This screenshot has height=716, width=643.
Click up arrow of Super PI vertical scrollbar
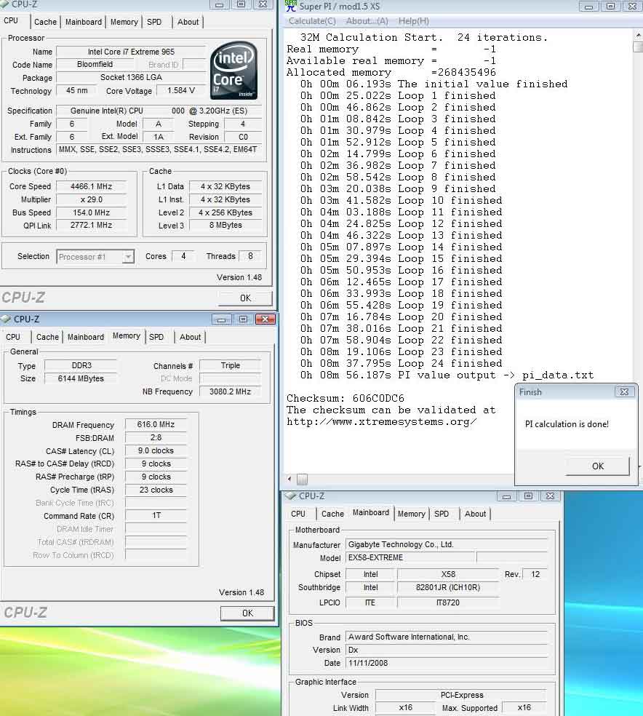click(638, 35)
